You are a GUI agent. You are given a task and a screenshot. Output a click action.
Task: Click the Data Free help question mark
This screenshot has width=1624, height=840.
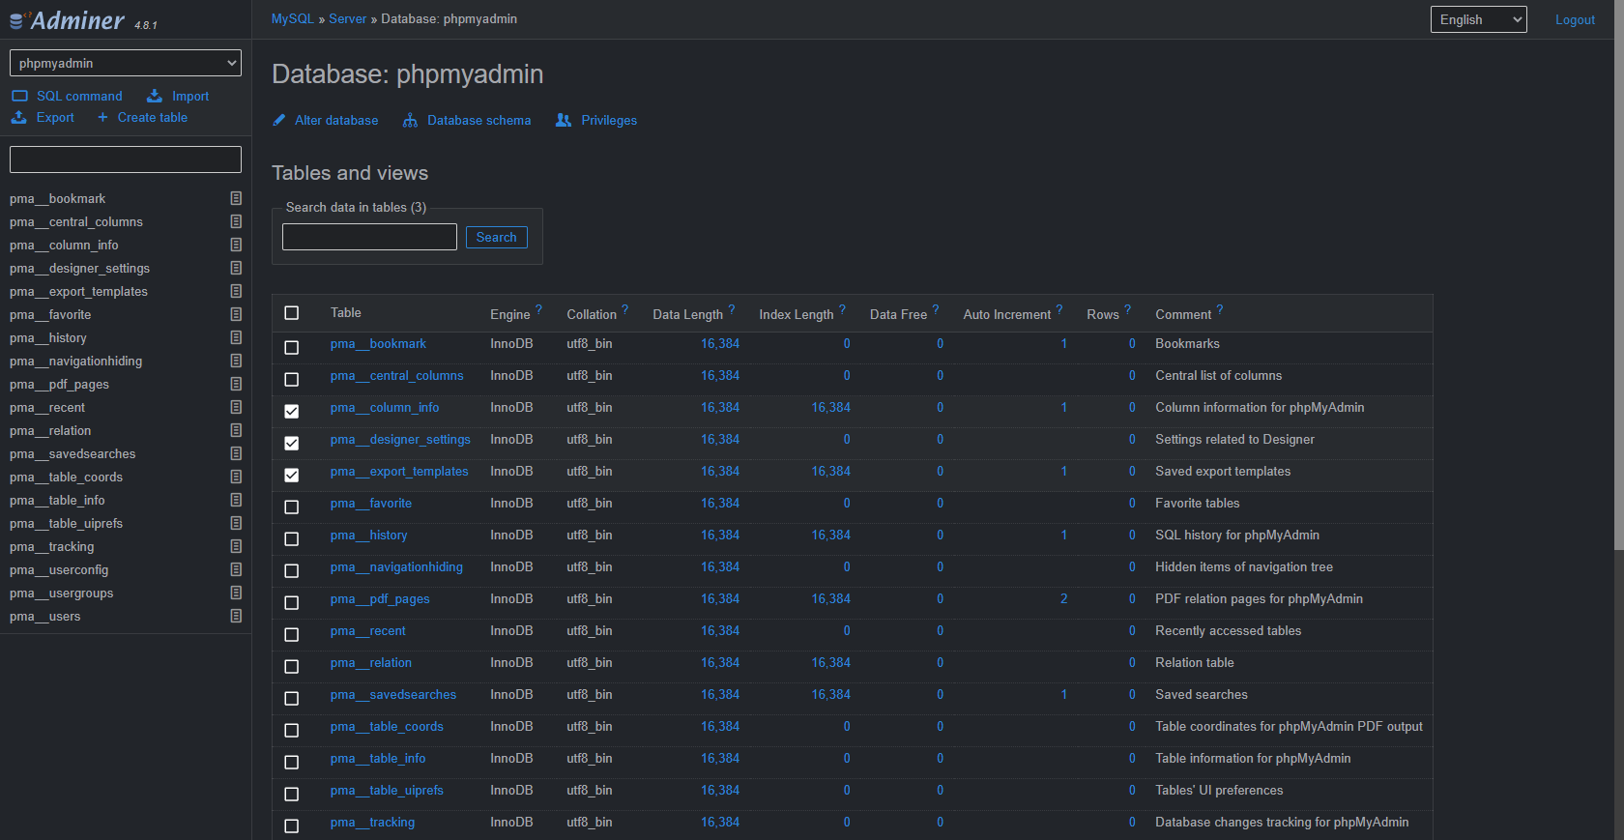[936, 309]
